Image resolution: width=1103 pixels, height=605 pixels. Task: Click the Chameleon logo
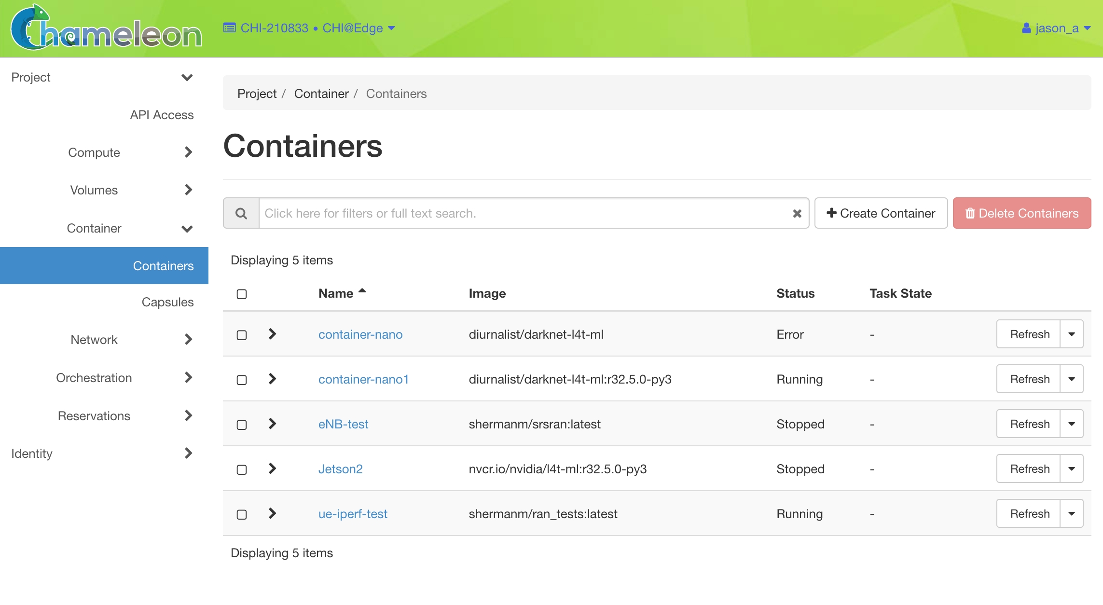click(106, 29)
